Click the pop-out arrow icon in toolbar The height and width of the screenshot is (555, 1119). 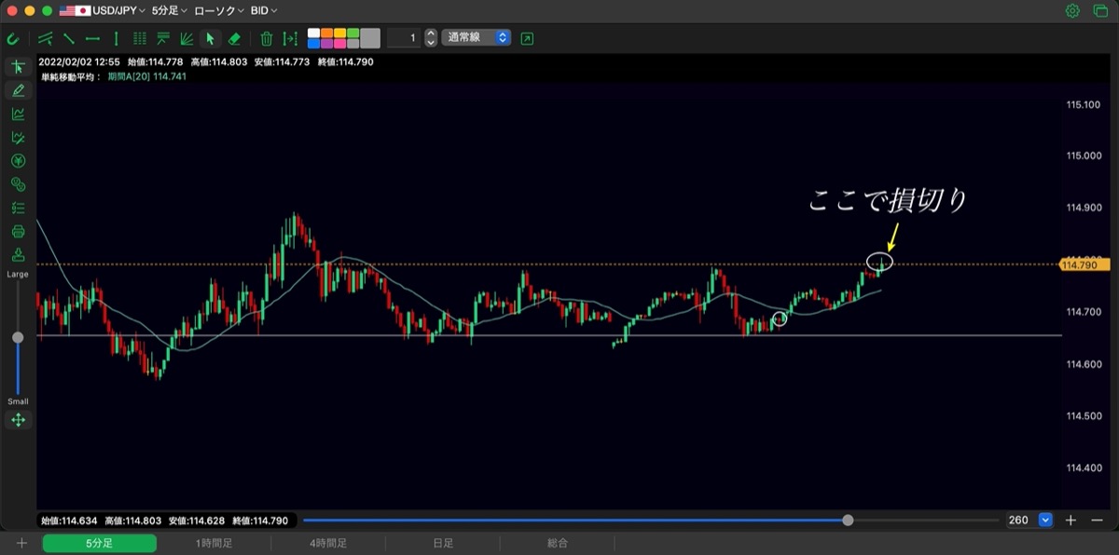(x=528, y=38)
